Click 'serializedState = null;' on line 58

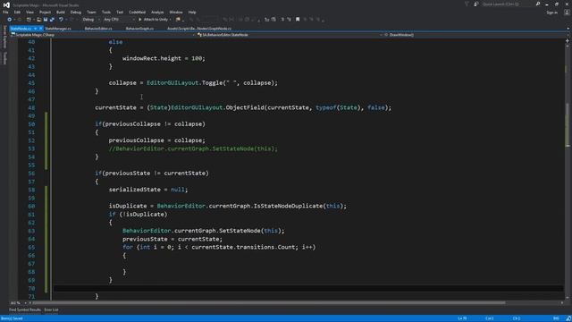[148, 190]
